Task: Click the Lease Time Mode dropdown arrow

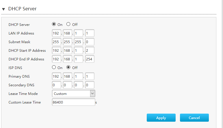Action: click(x=92, y=93)
